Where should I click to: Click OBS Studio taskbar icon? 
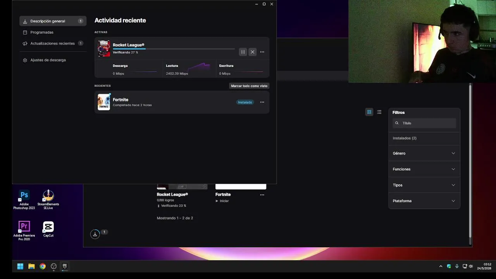pyautogui.click(x=54, y=266)
